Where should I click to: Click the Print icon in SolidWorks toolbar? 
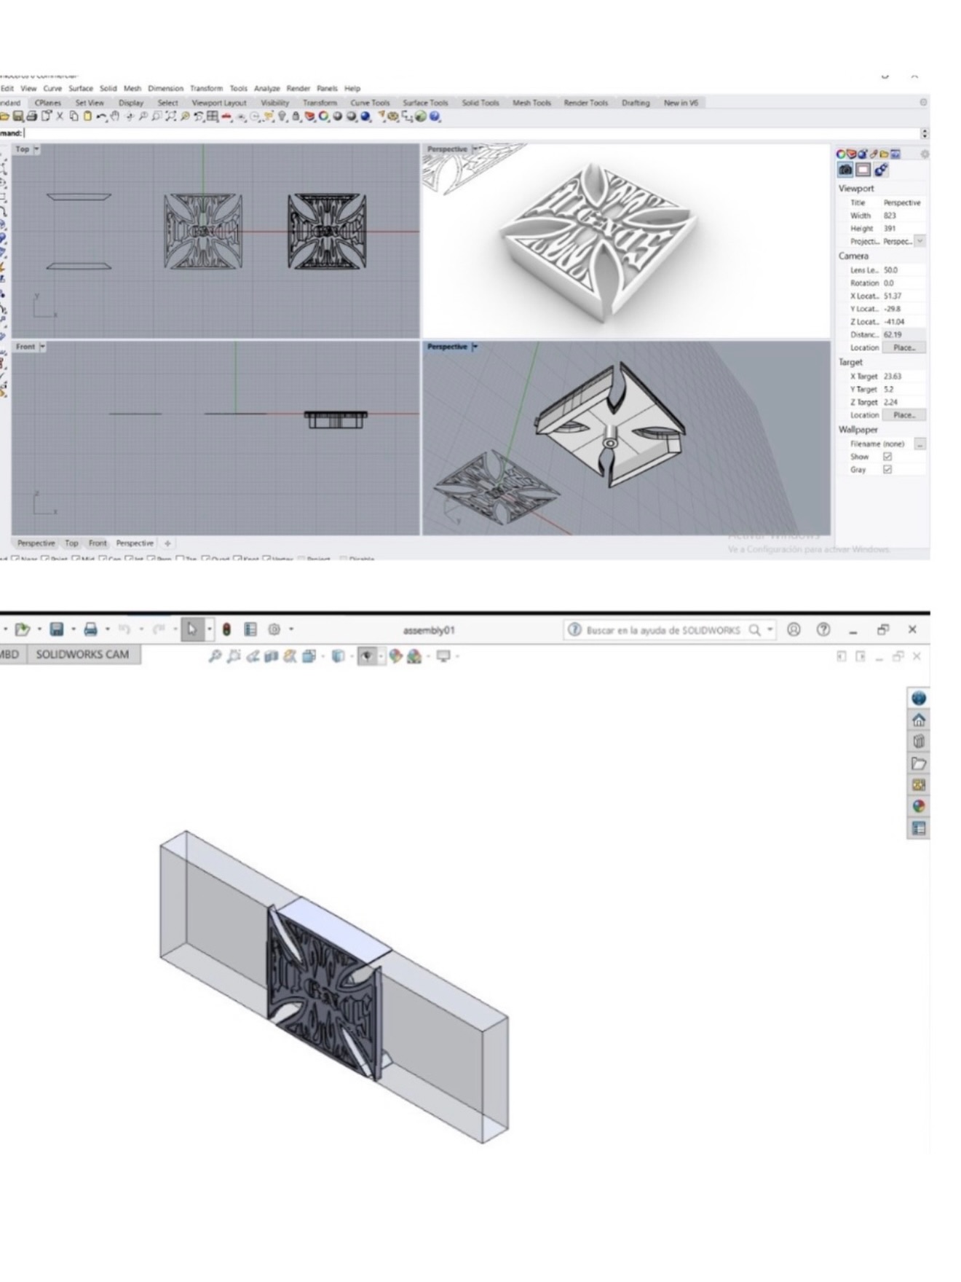click(91, 629)
